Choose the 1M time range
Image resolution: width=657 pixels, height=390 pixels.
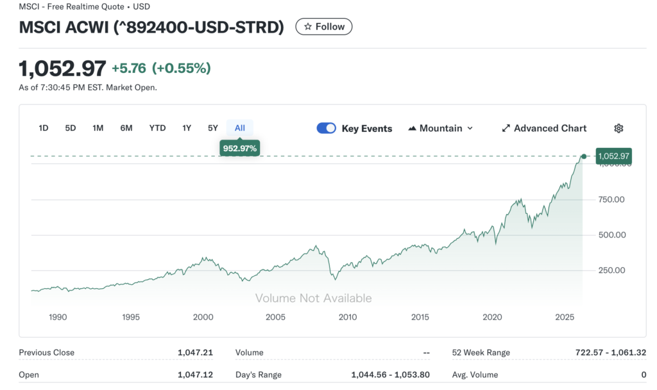click(x=98, y=128)
